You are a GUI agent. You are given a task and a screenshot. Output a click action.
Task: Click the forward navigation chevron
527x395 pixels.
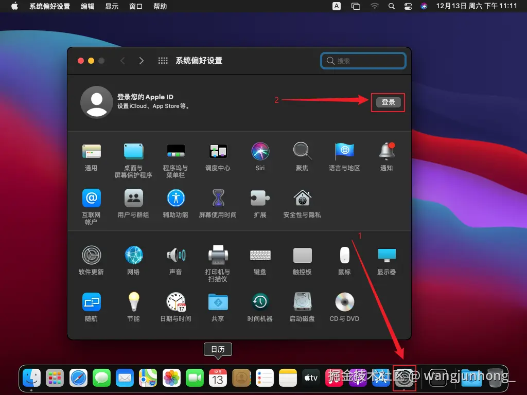pos(142,60)
